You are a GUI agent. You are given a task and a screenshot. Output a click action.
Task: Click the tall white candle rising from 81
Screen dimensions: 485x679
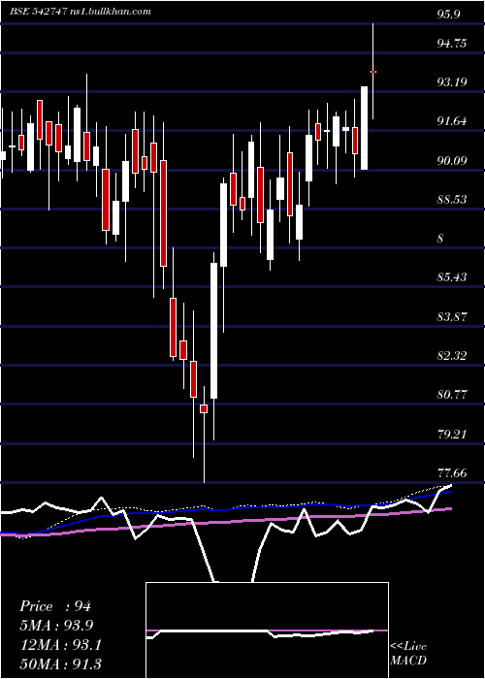[214, 331]
